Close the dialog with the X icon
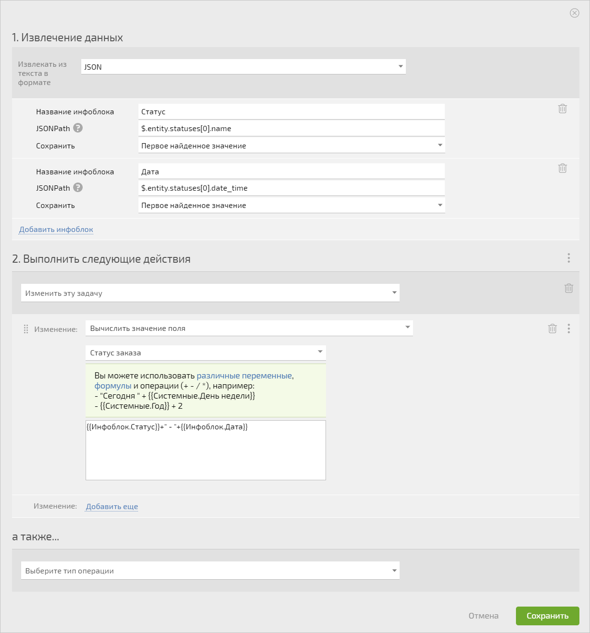Viewport: 590px width, 633px height. [x=575, y=13]
